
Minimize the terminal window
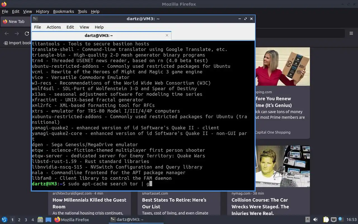[240, 19]
